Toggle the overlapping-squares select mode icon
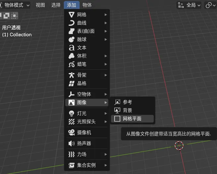Screen dimensions: 217x174 coord(7,16)
